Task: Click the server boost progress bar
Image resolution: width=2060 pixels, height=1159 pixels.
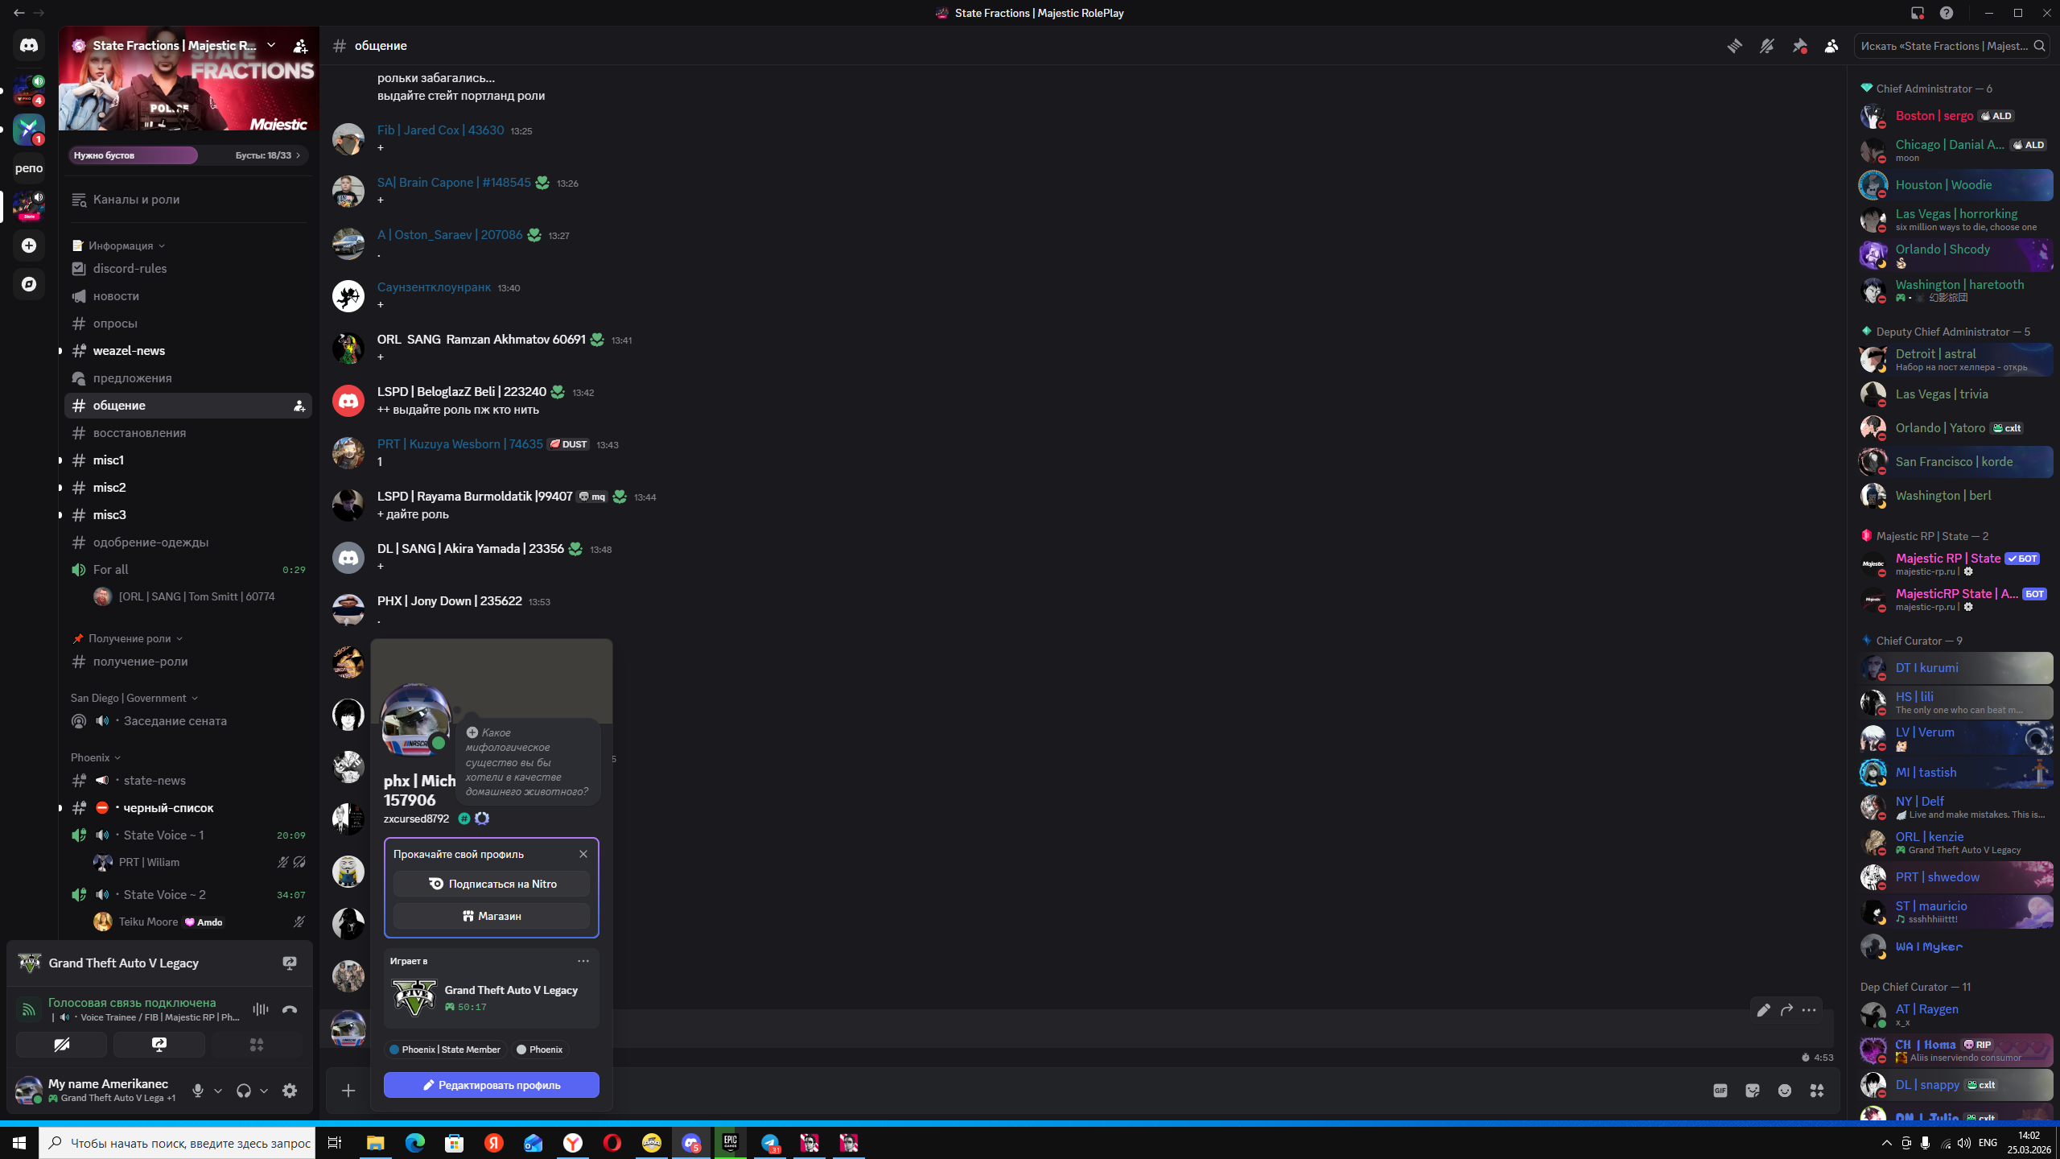Action: pyautogui.click(x=187, y=155)
